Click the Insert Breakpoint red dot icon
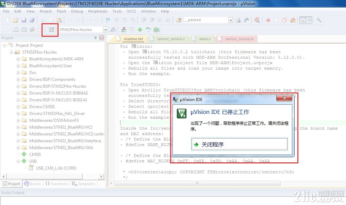The height and width of the screenshot is (205, 346). [268, 20]
